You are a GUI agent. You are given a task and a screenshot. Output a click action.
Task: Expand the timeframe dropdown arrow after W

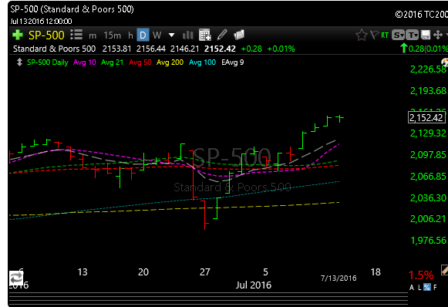click(171, 35)
